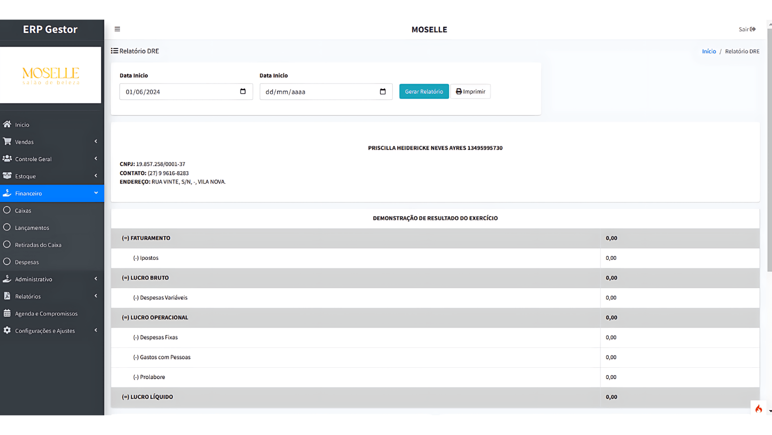Click the empty dd/mm/aaaa date field
Image resolution: width=772 pixels, height=435 pixels.
[x=320, y=92]
